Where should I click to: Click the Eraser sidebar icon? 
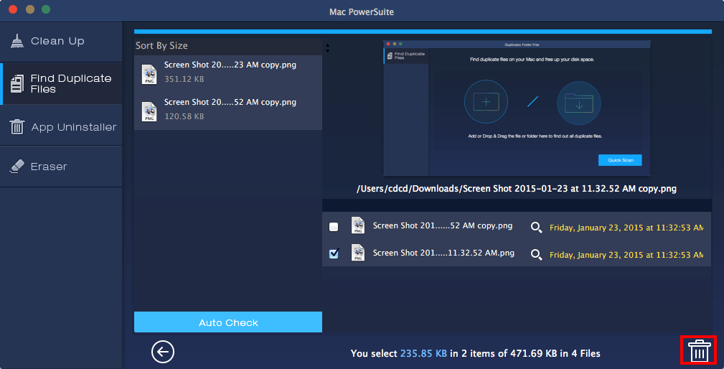click(x=17, y=167)
